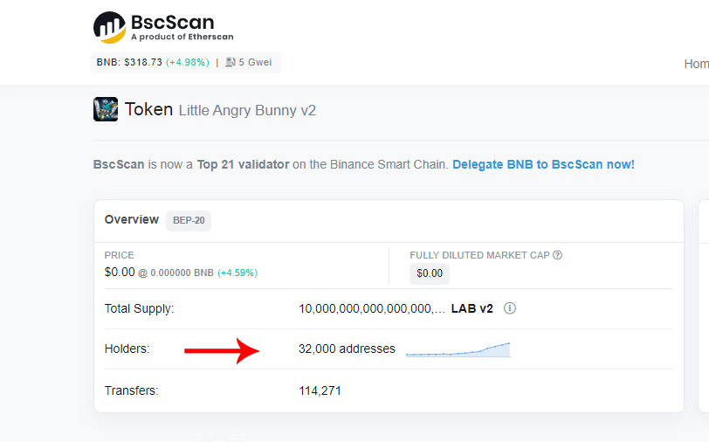Open the Little Angry Bunny token image
The height and width of the screenshot is (442, 709).
[106, 109]
